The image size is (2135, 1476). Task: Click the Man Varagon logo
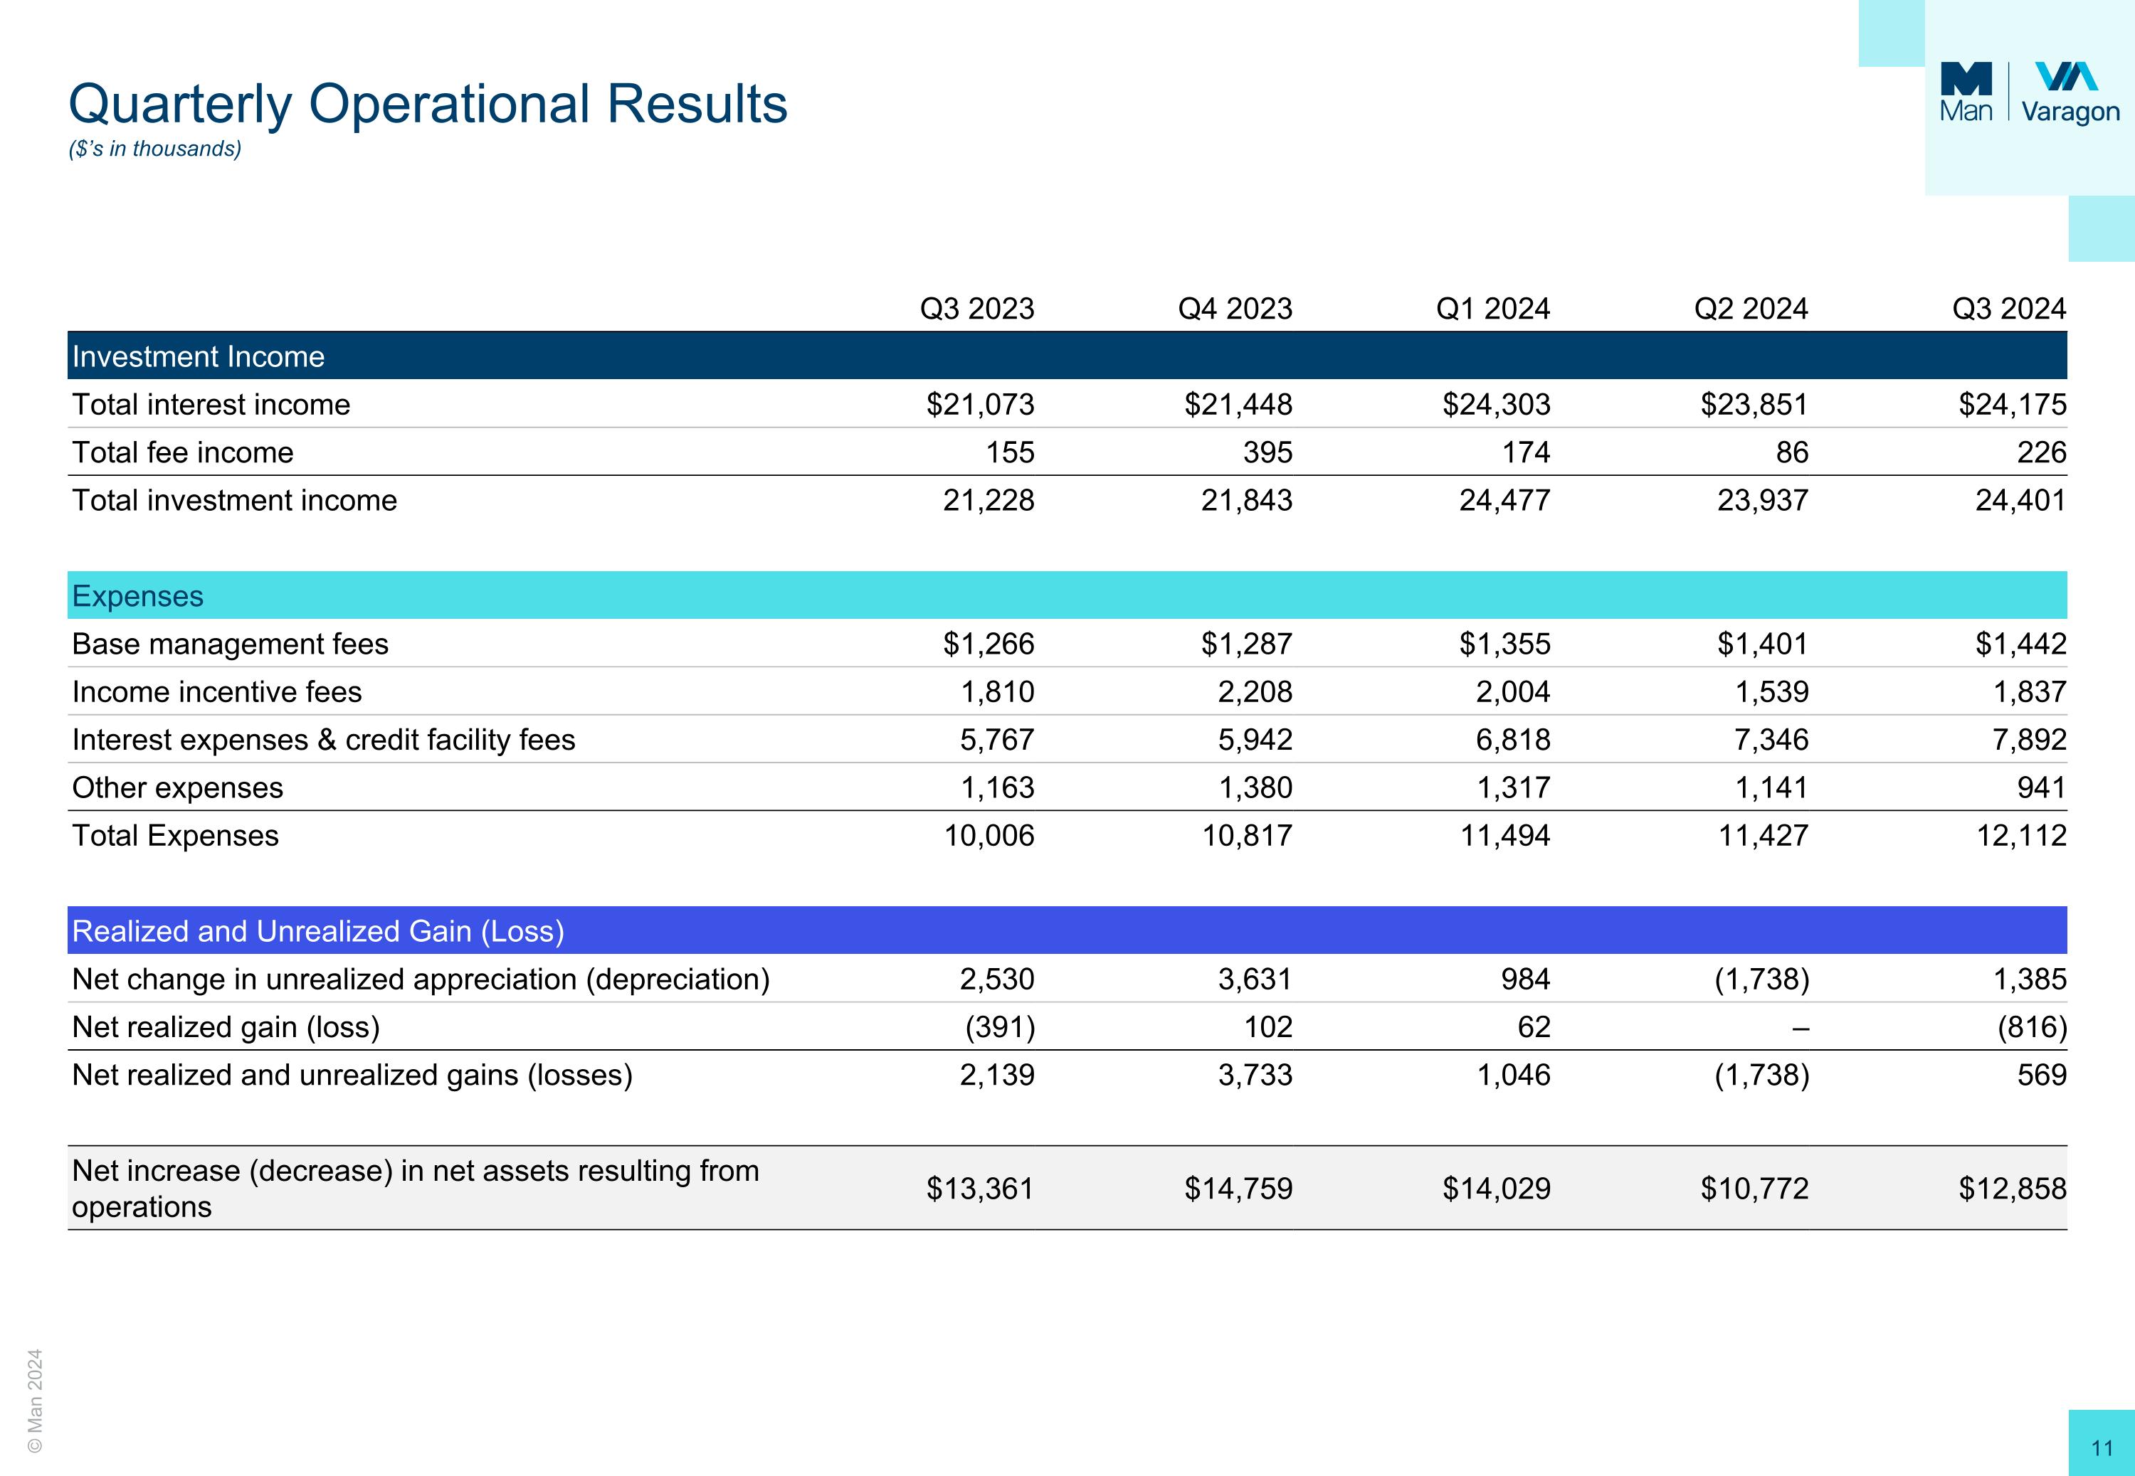point(2030,92)
